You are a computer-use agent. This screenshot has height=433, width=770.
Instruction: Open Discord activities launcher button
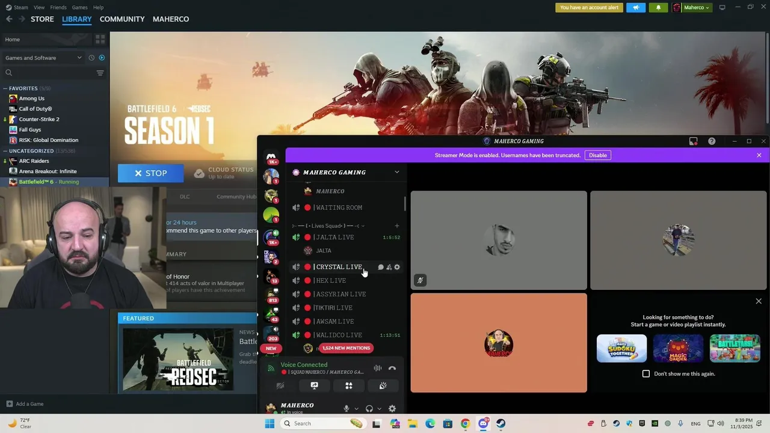349,385
